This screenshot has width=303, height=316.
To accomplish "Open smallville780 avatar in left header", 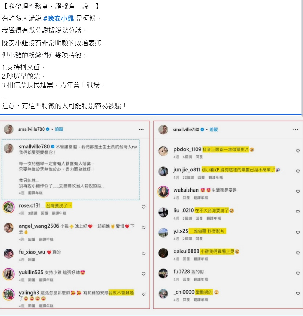I will (9, 129).
